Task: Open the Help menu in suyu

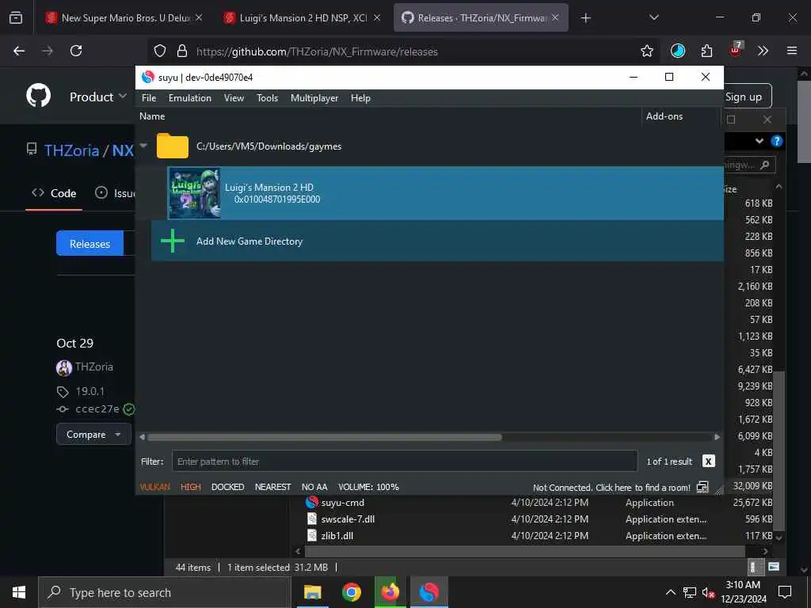Action: 360,97
